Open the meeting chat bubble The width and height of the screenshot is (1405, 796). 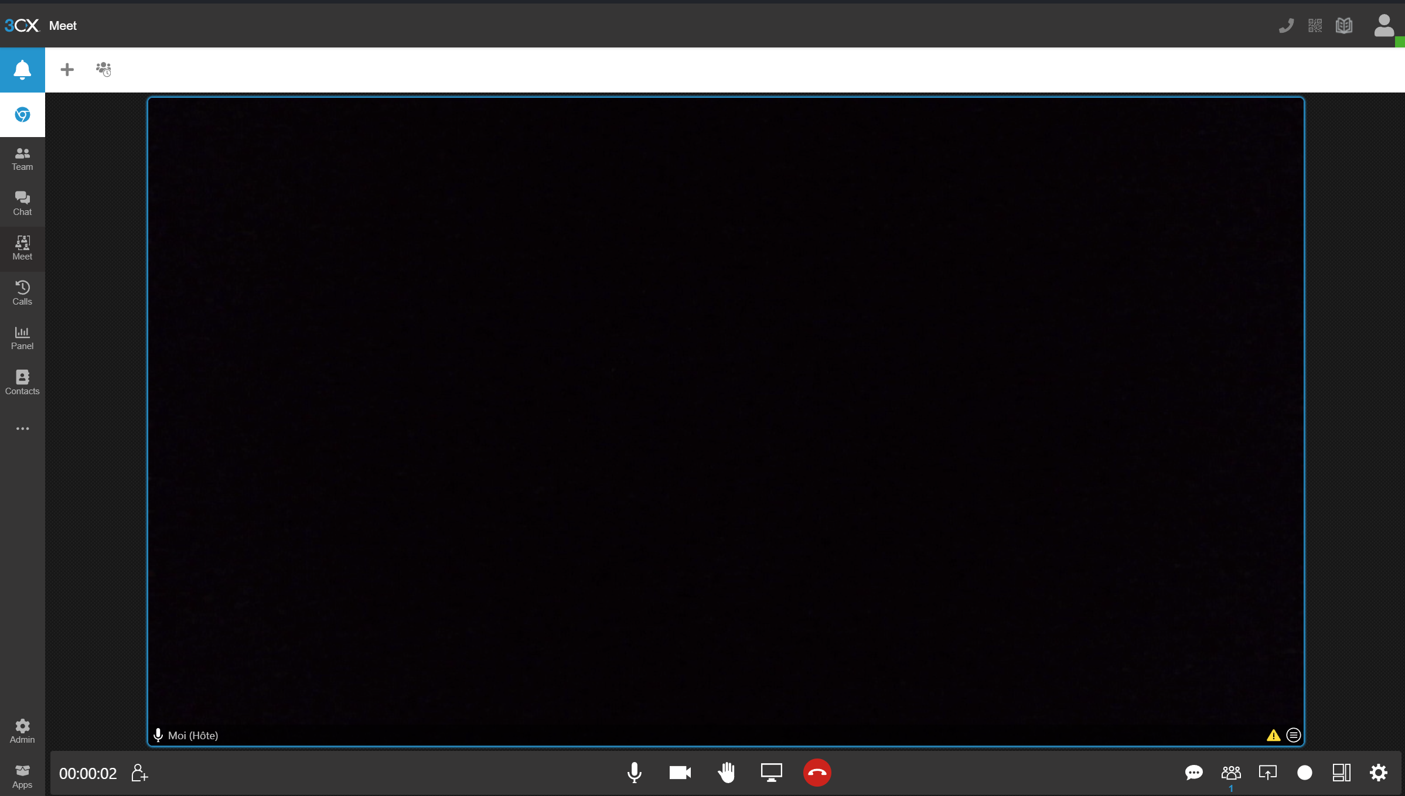(x=1194, y=773)
